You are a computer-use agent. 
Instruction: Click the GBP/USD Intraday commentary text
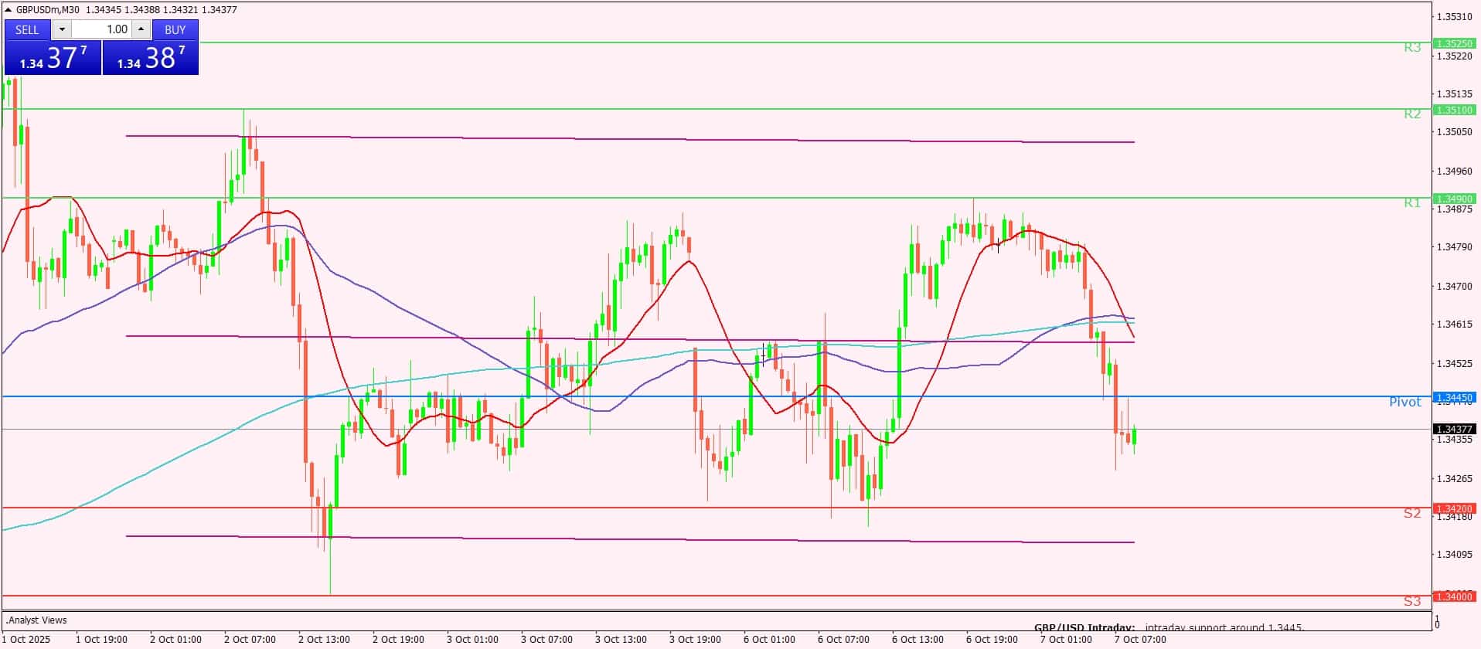tap(1168, 627)
